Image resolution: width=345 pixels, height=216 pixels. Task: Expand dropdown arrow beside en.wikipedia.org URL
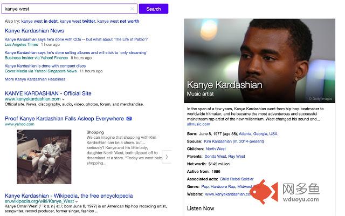pos(77,201)
